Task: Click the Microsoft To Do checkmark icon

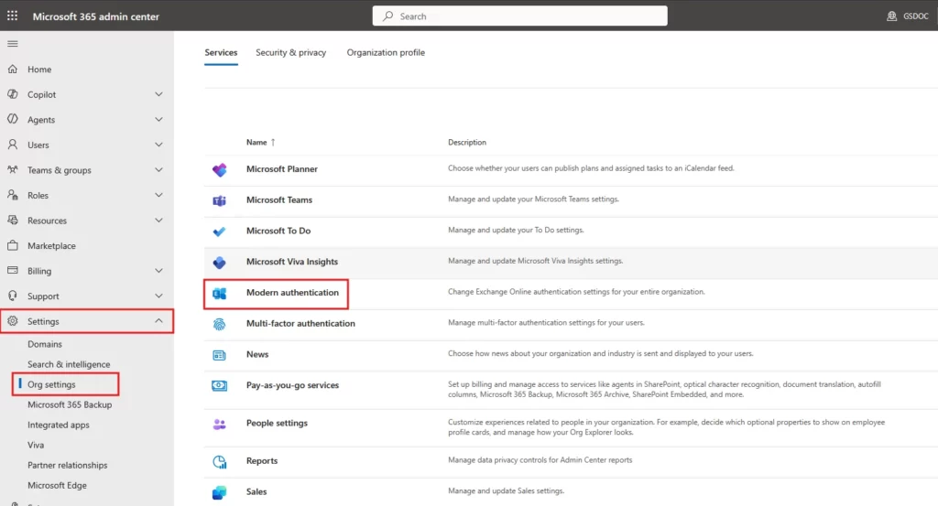Action: (x=220, y=231)
